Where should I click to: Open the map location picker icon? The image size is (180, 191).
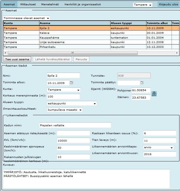tap(154, 94)
